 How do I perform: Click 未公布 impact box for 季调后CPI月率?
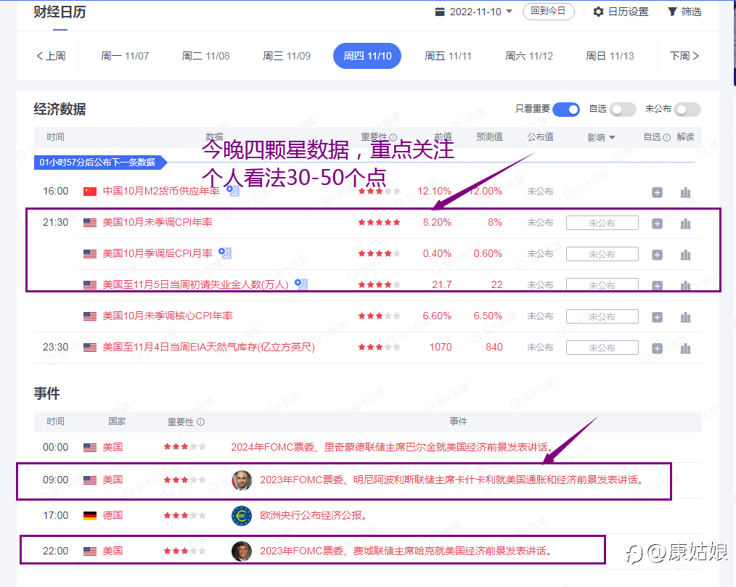pyautogui.click(x=602, y=254)
